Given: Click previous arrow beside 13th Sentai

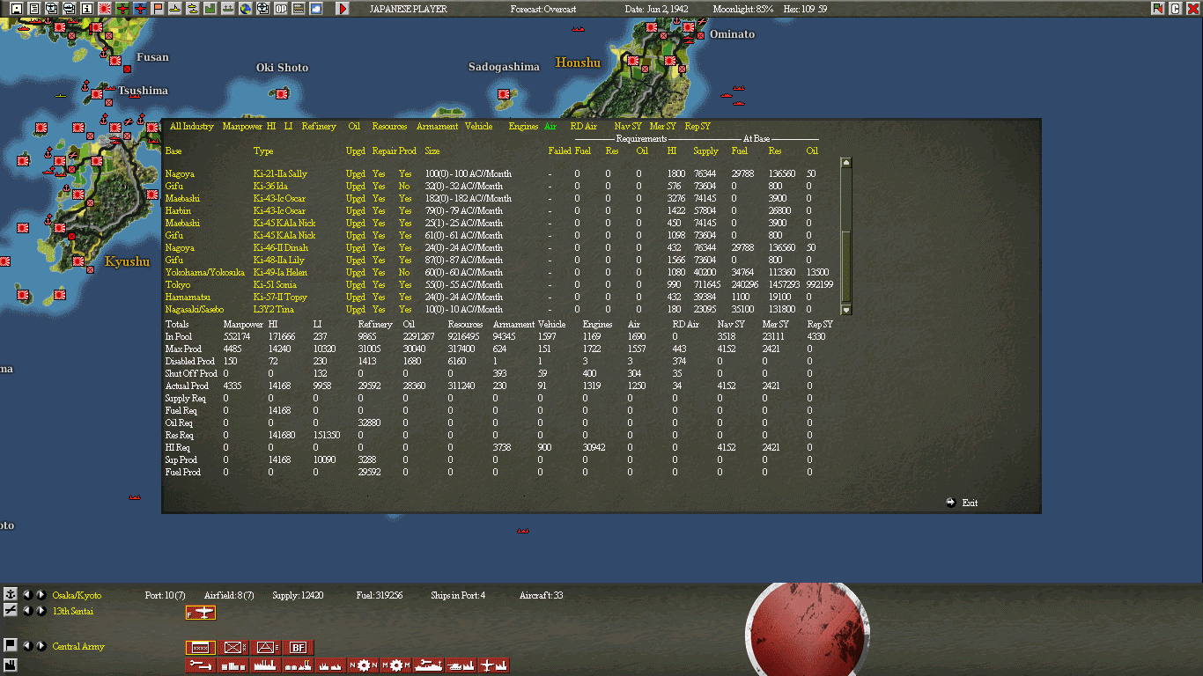Looking at the screenshot, I should tap(26, 611).
